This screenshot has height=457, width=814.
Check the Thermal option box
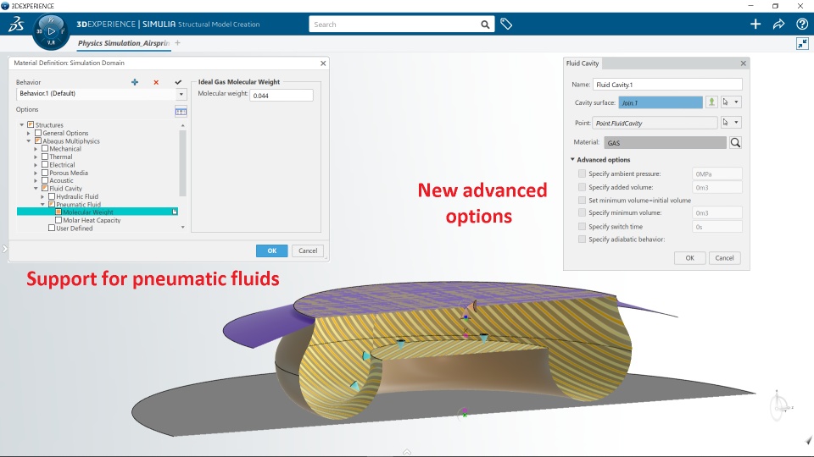coord(45,157)
